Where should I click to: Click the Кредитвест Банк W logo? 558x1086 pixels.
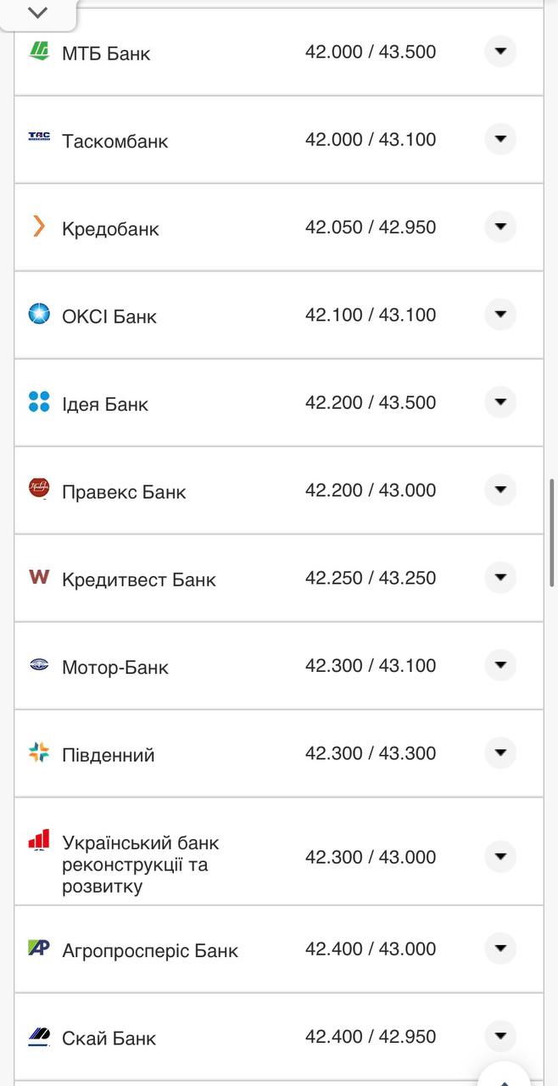point(39,577)
